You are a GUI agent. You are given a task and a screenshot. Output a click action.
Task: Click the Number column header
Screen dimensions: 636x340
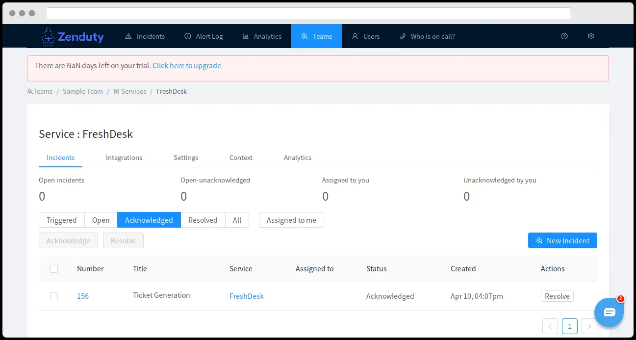pos(90,269)
